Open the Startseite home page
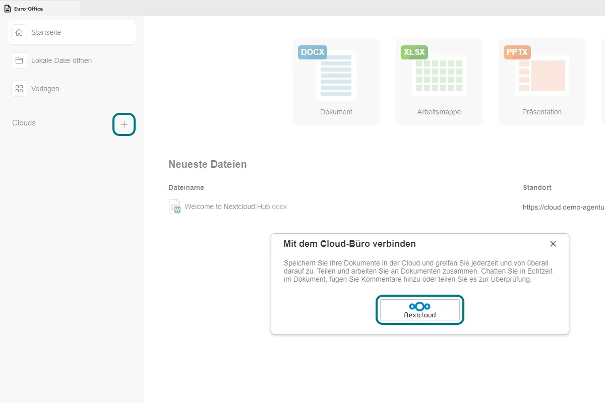The width and height of the screenshot is (605, 403). coord(72,32)
